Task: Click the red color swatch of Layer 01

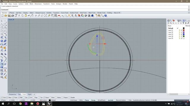Action: 184,30
